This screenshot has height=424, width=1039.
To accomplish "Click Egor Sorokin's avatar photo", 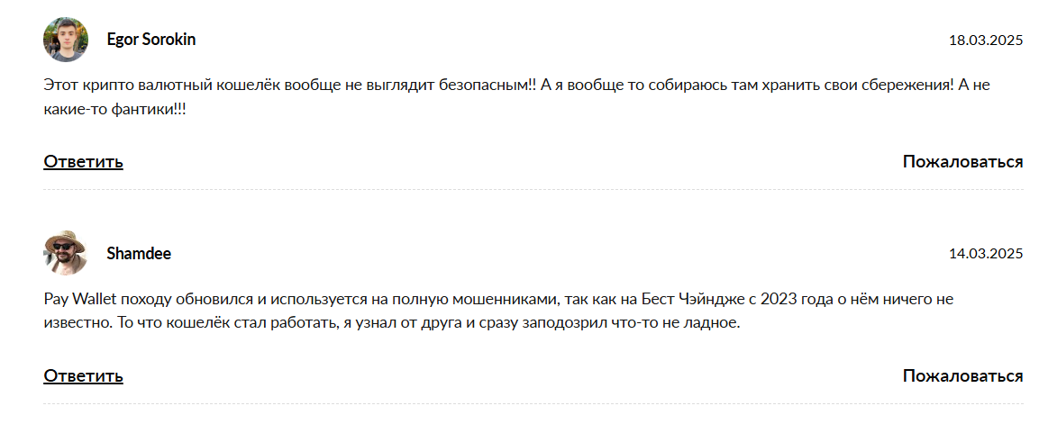I will click(x=66, y=40).
